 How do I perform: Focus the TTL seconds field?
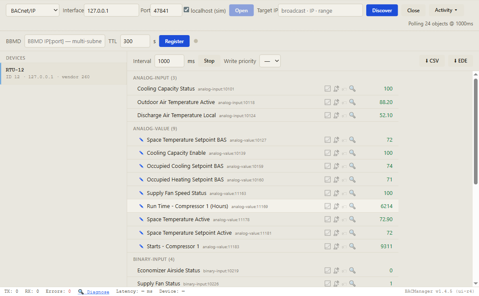135,41
